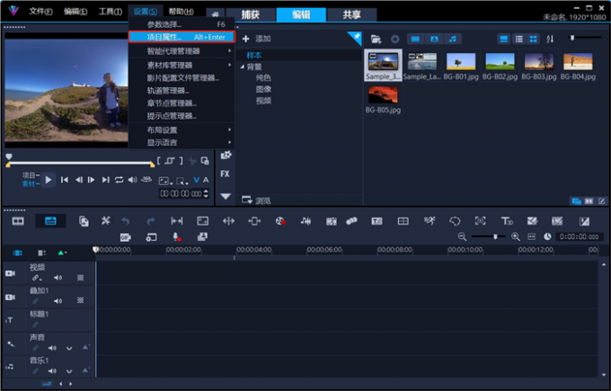Toggle showing audio files in library
The height and width of the screenshot is (391, 611).
click(x=452, y=39)
